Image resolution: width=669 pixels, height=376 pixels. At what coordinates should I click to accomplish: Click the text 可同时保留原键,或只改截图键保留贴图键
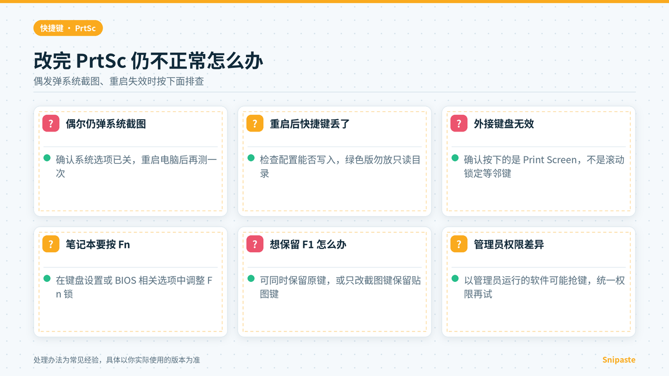click(x=341, y=287)
